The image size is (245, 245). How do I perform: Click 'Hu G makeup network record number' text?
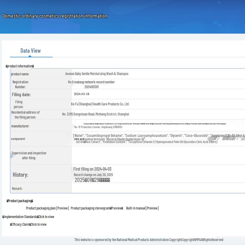[91, 82]
